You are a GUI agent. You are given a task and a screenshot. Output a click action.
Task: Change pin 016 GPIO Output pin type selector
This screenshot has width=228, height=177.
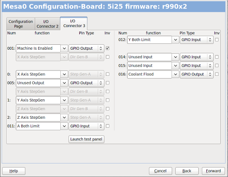pyautogui.click(x=196, y=74)
